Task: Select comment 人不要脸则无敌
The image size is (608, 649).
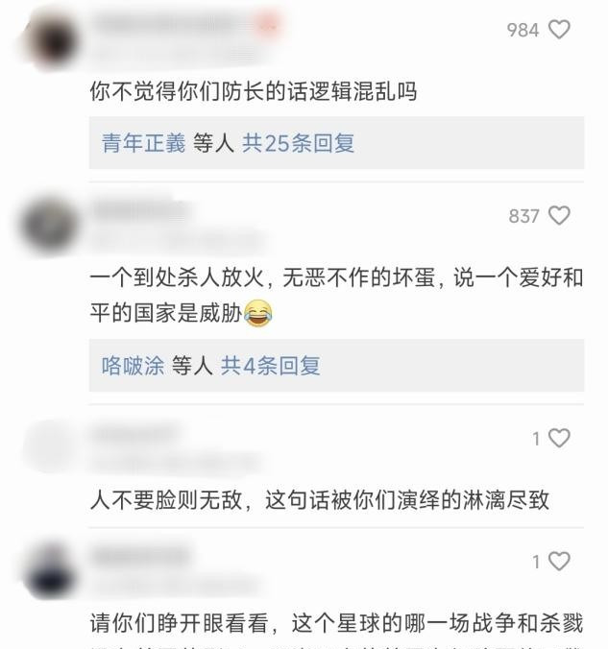Action: pyautogui.click(x=319, y=500)
